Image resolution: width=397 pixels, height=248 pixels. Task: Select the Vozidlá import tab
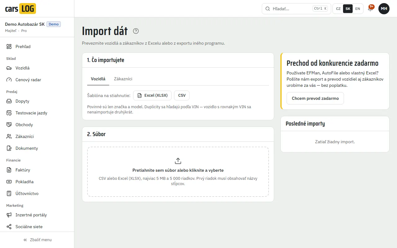click(98, 79)
